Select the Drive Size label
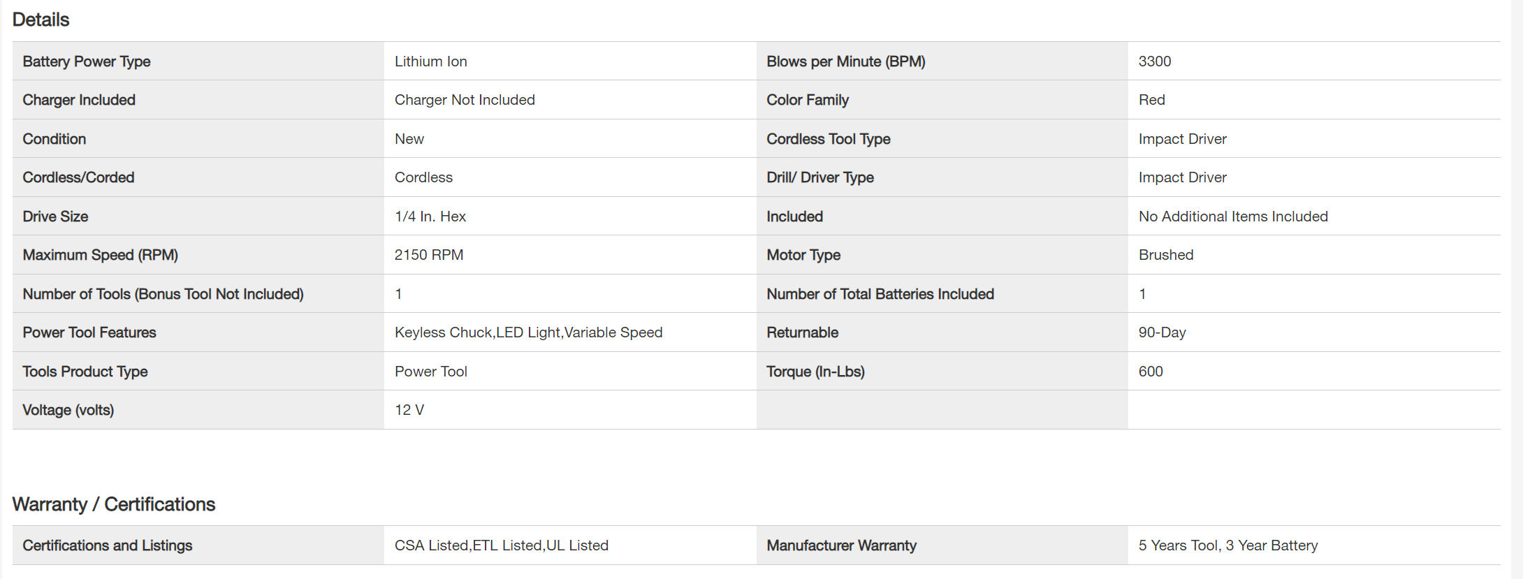This screenshot has height=579, width=1523. 55,217
